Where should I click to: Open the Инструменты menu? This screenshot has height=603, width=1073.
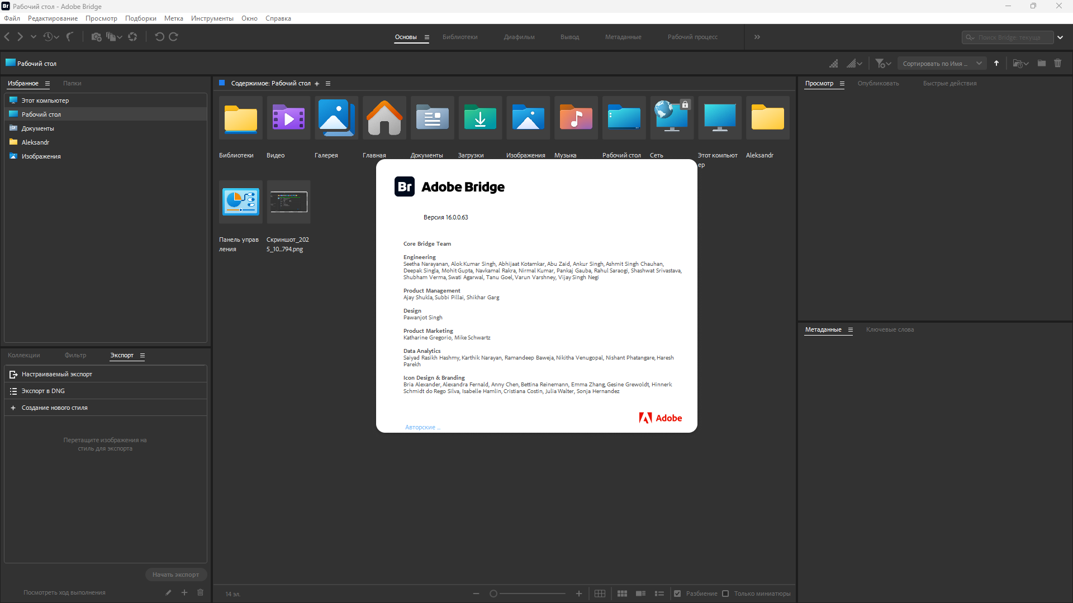click(x=212, y=18)
